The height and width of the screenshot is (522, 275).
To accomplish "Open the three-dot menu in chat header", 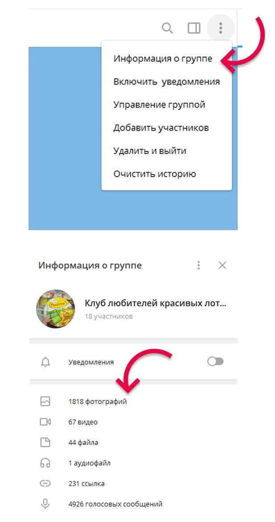I will (x=221, y=28).
